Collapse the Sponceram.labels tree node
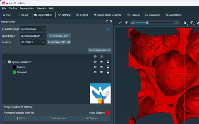Screen dimensions: 199x124 (5, 62)
